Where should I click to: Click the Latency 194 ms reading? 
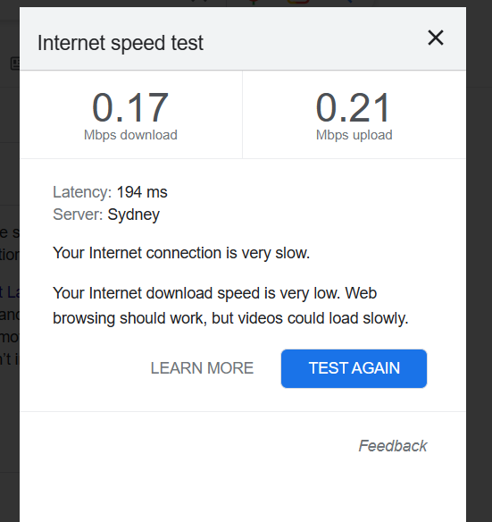pos(110,192)
